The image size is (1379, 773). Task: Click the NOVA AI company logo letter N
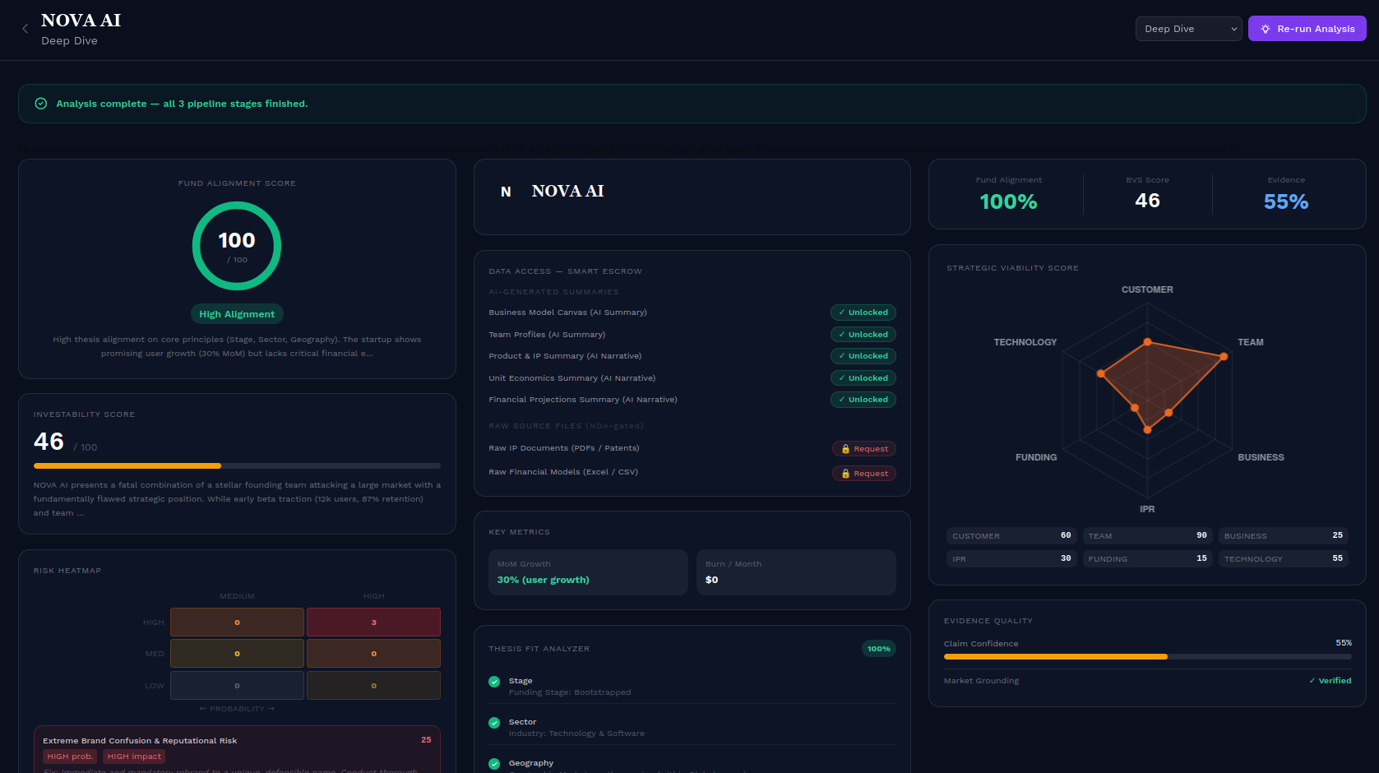point(506,192)
